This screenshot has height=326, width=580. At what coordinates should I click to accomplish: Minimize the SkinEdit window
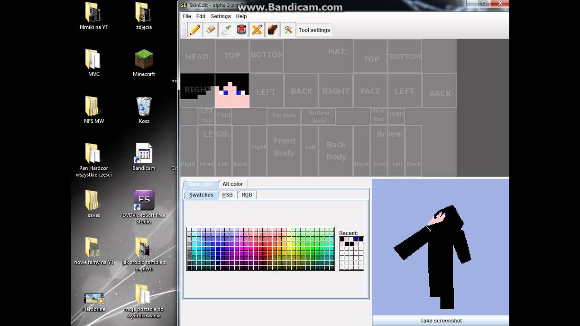472,4
